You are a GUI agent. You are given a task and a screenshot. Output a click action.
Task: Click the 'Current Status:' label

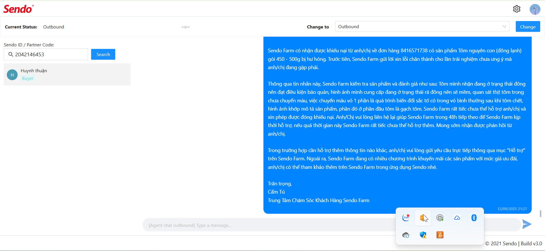[x=21, y=27]
